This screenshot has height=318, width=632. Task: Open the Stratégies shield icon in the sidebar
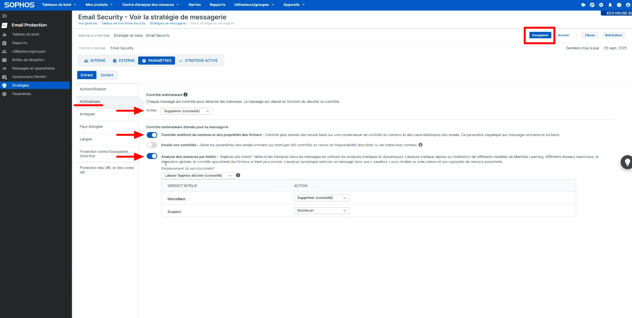pyautogui.click(x=4, y=85)
